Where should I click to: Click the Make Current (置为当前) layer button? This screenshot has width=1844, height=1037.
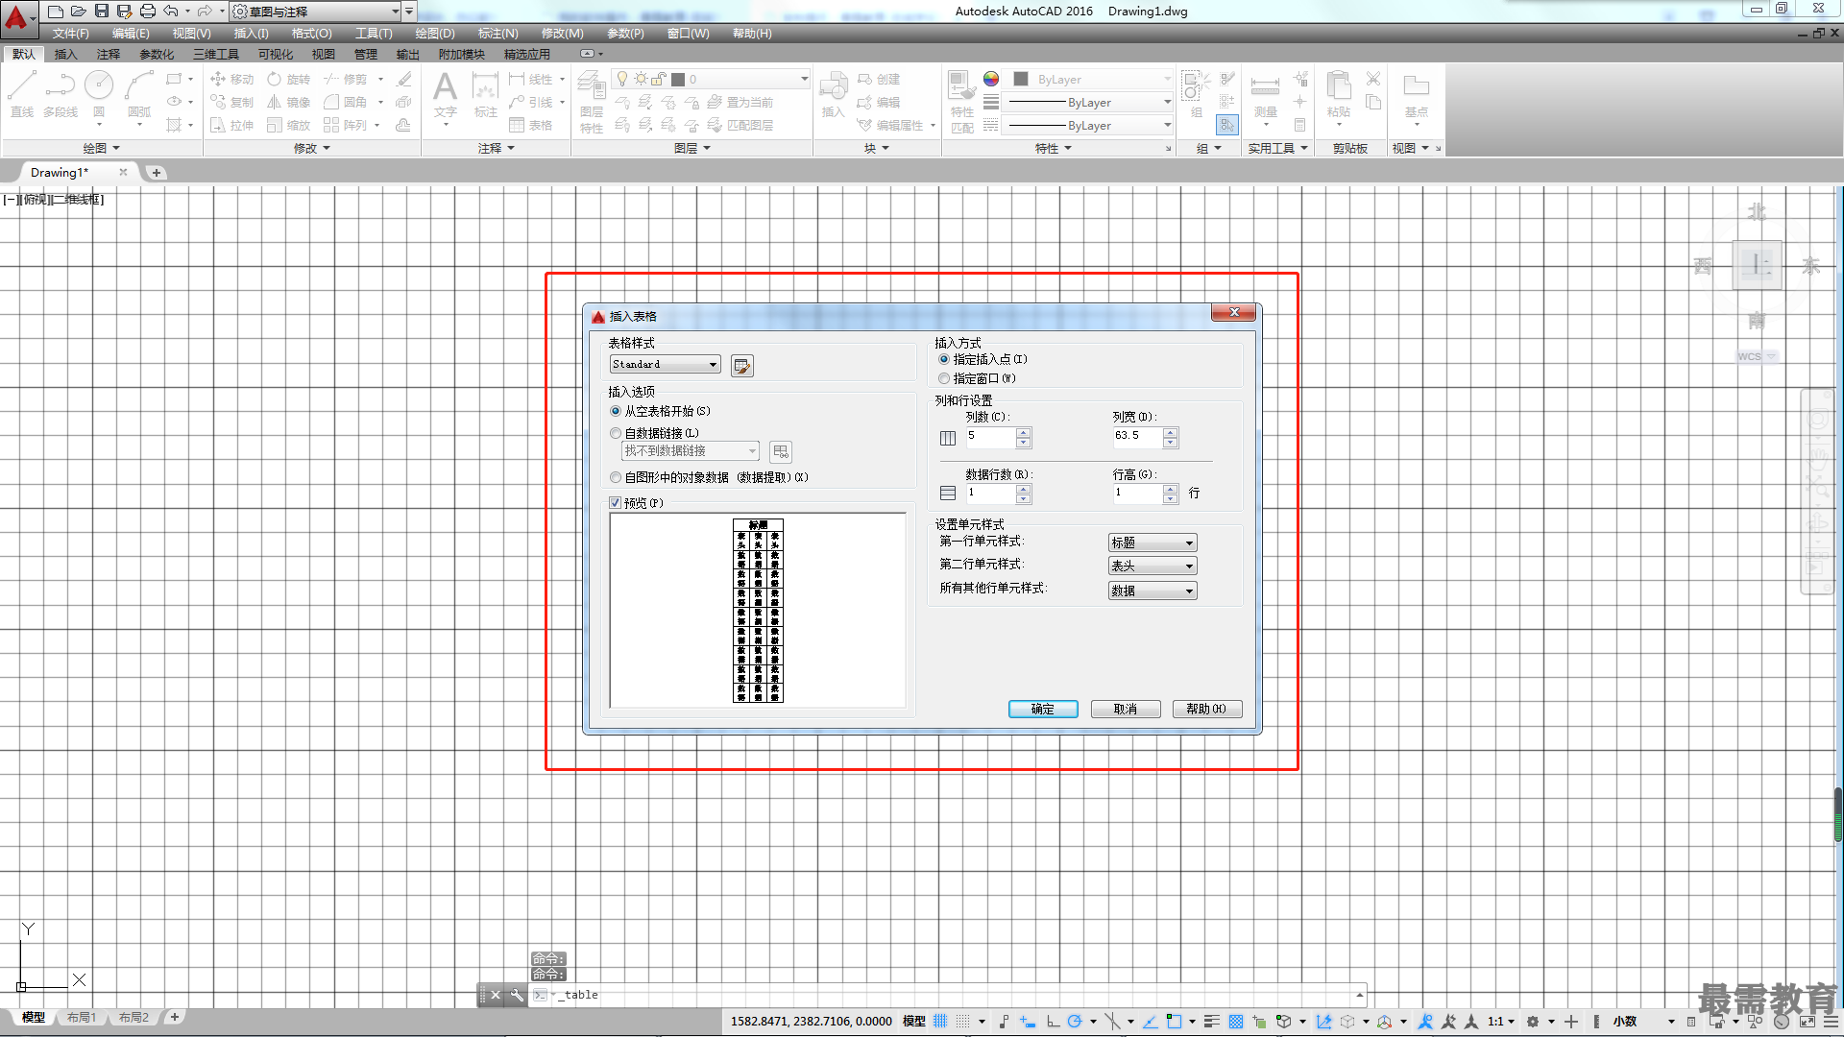740,102
